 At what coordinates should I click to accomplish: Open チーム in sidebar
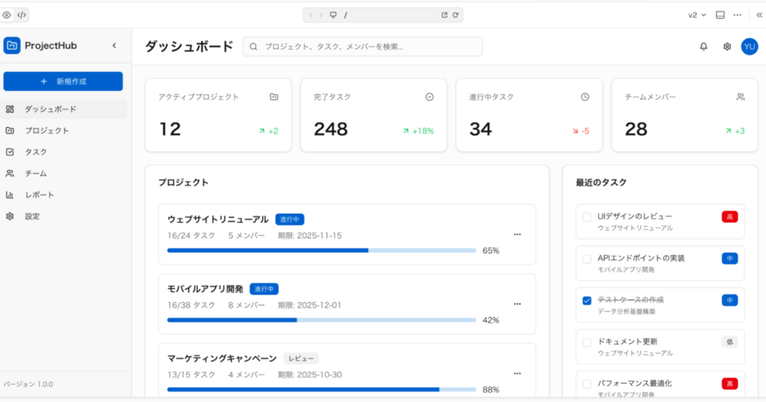point(64,173)
